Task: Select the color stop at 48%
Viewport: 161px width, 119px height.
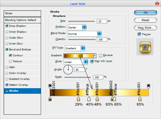Action: 97,99
